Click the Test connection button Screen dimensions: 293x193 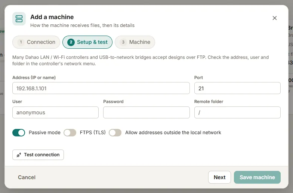point(38,155)
